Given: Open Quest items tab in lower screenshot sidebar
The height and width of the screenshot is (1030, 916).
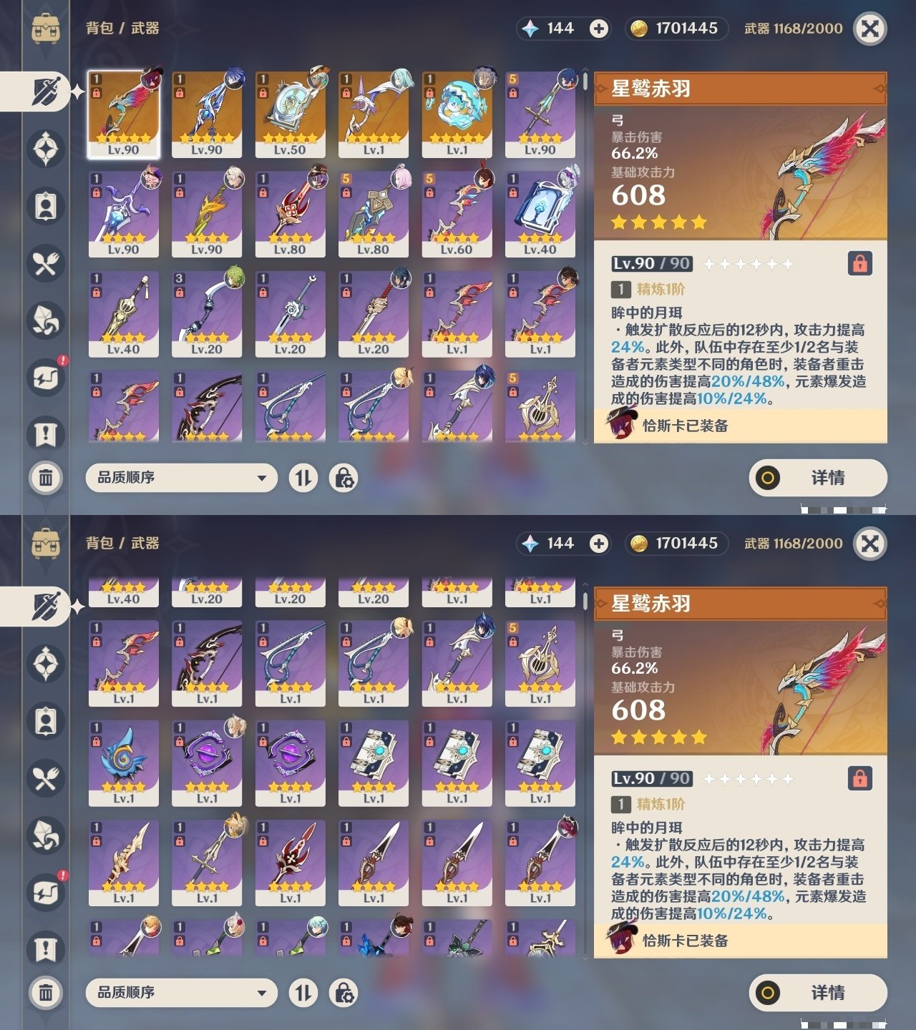Looking at the screenshot, I should pyautogui.click(x=46, y=949).
